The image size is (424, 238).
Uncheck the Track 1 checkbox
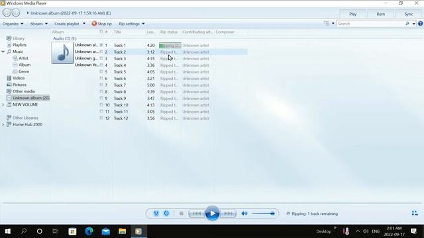tap(101, 45)
